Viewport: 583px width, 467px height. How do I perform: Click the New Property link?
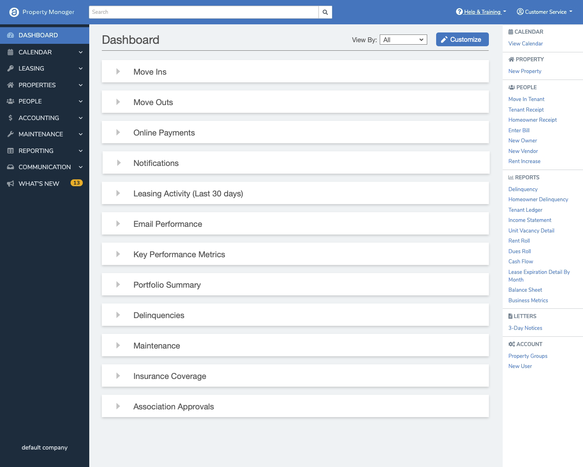click(525, 71)
